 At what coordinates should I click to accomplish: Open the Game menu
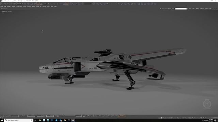click(37, 7)
